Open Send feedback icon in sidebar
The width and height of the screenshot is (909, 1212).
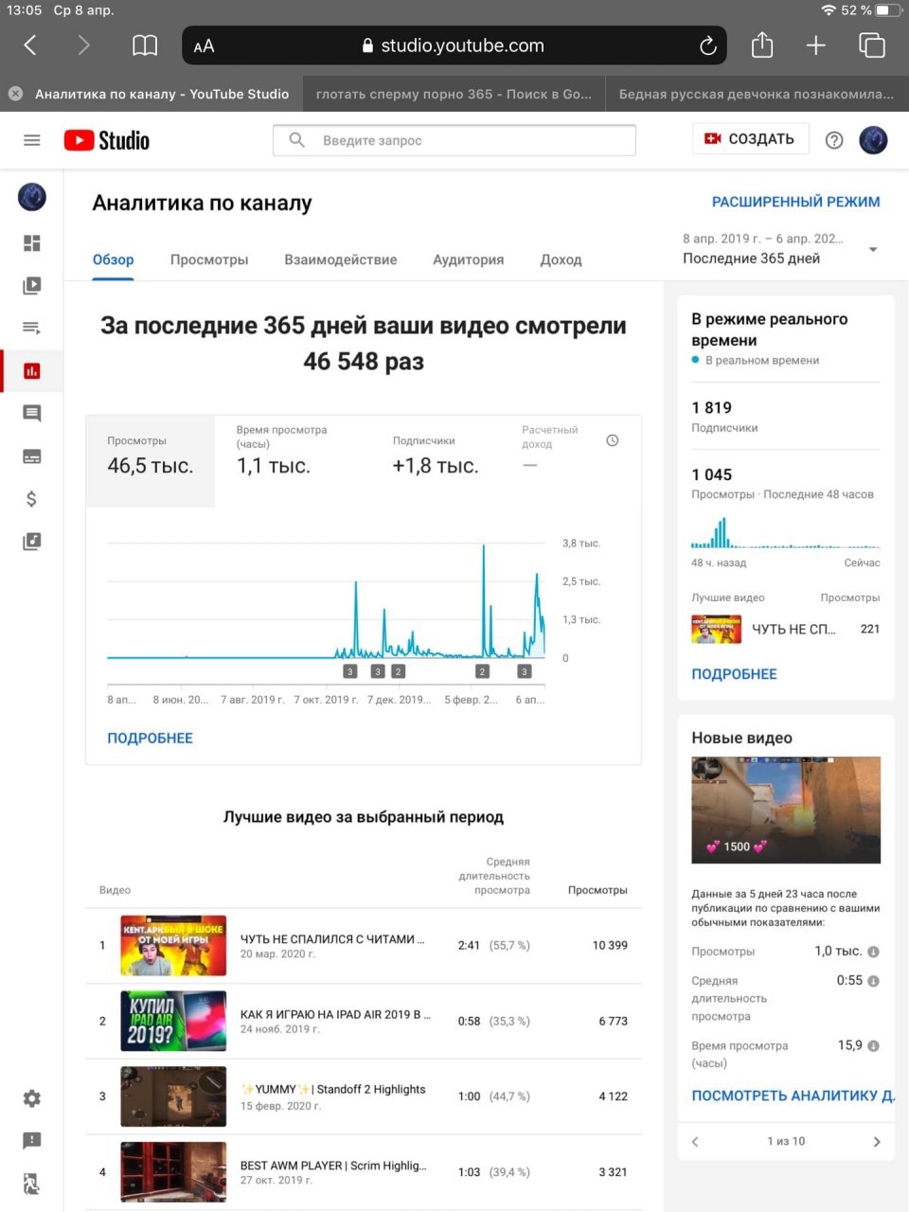tap(32, 1141)
